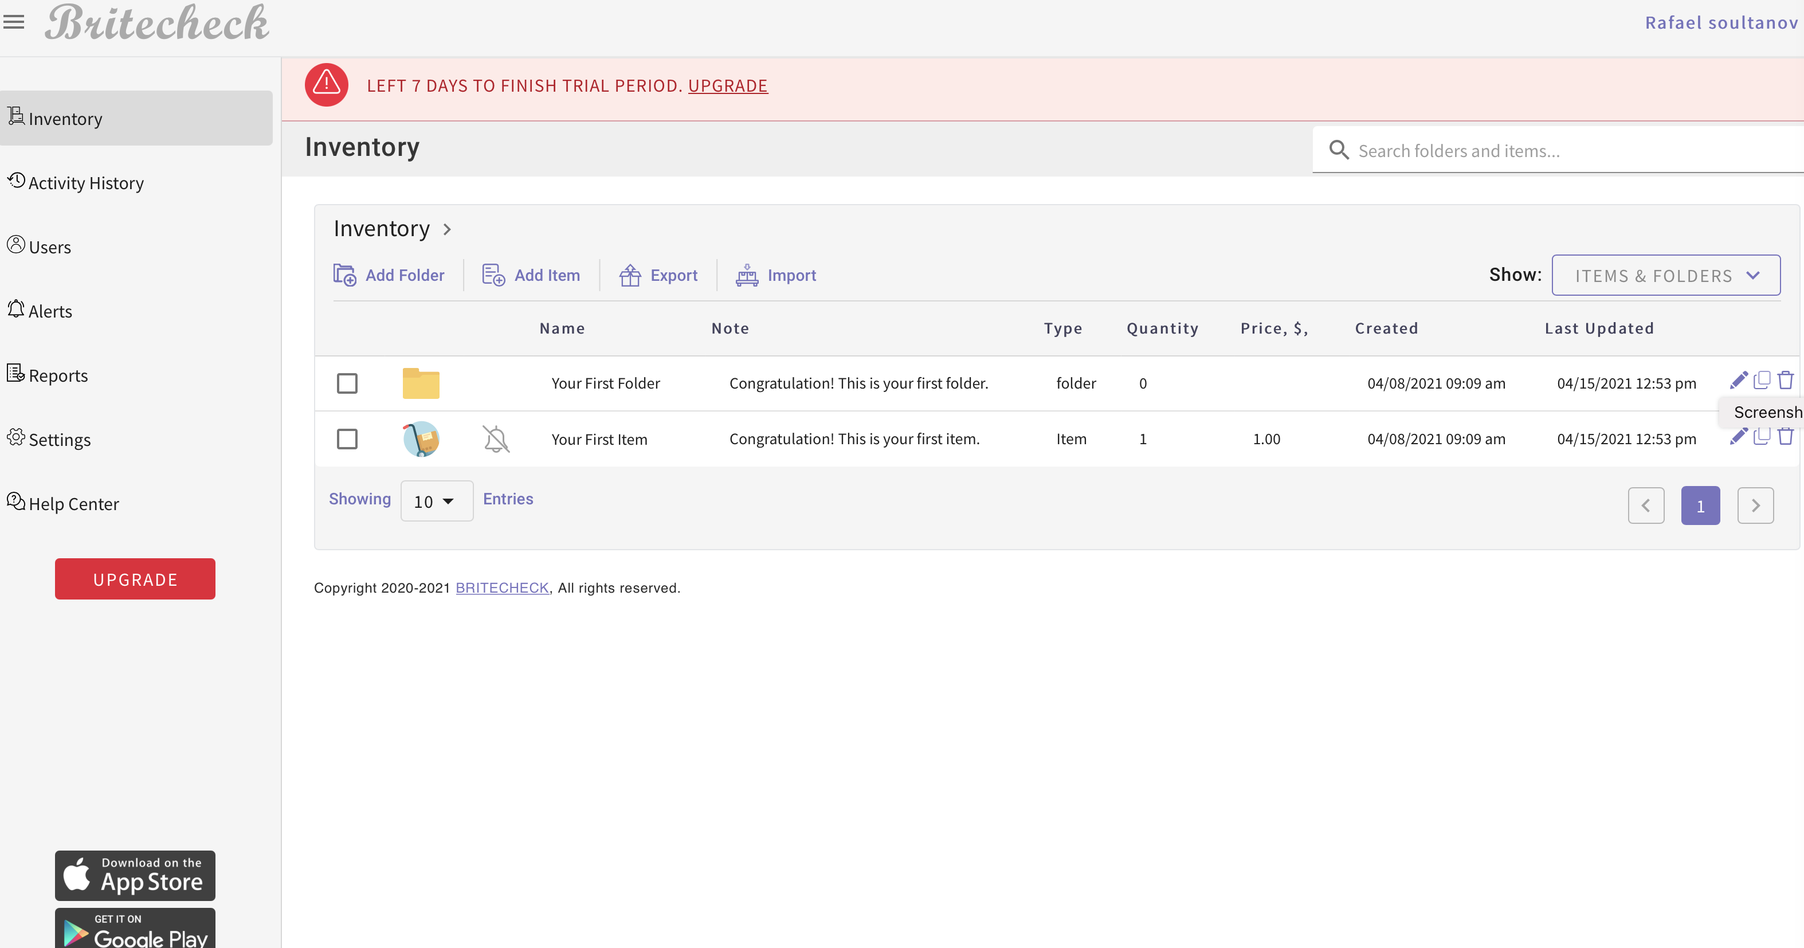The height and width of the screenshot is (948, 1804).
Task: Expand the Inventory breadcrumb chevron
Action: 447,229
